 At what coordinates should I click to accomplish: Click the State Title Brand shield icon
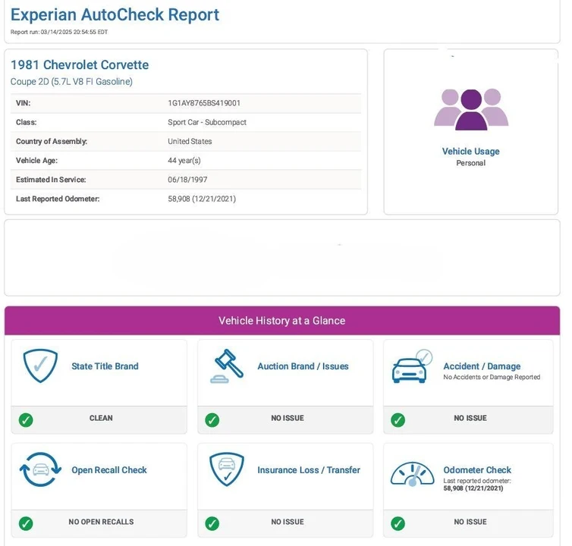point(40,366)
